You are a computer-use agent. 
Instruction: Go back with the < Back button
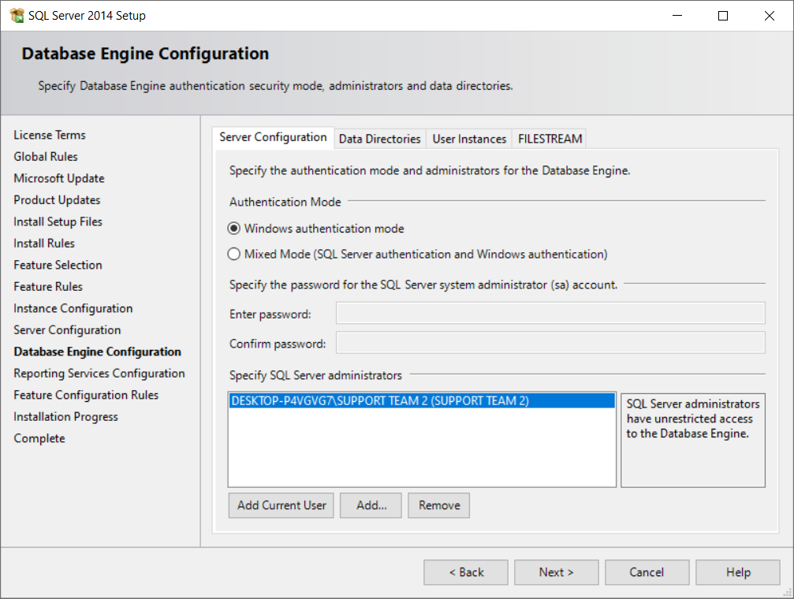(x=466, y=572)
